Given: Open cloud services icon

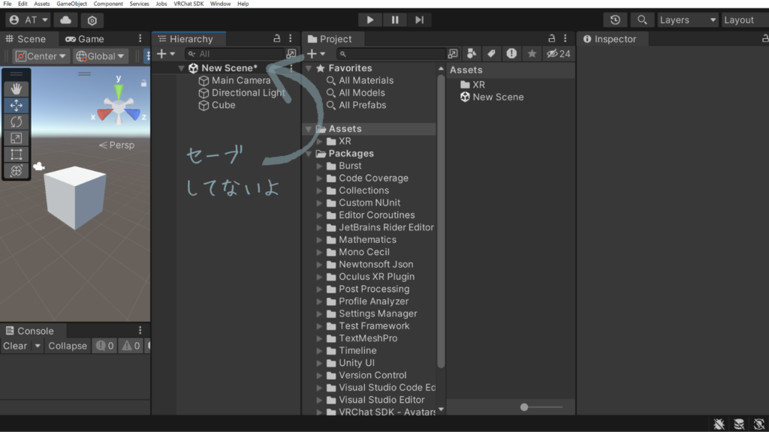Looking at the screenshot, I should (66, 20).
